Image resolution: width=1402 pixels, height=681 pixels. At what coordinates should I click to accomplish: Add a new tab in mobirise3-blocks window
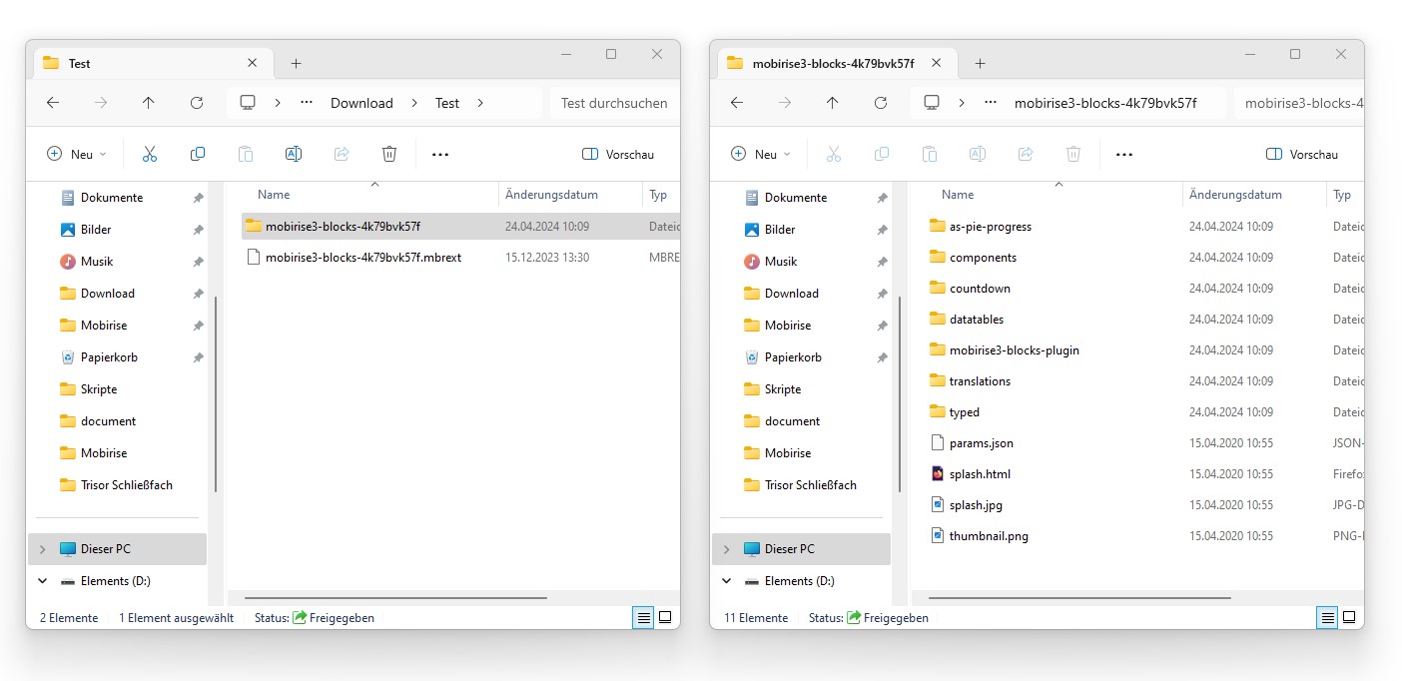(x=980, y=63)
